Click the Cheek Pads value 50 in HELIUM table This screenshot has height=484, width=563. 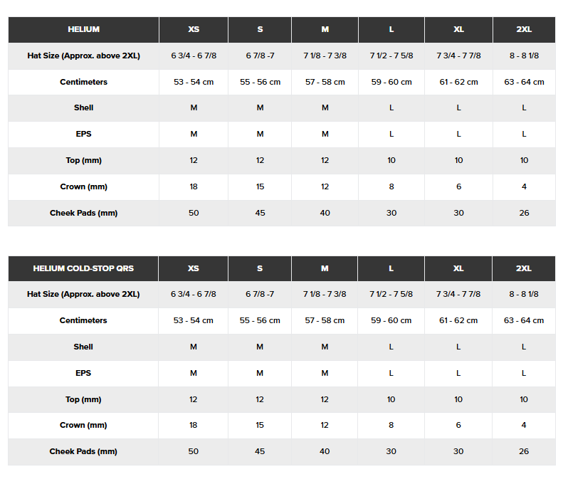pyautogui.click(x=194, y=213)
